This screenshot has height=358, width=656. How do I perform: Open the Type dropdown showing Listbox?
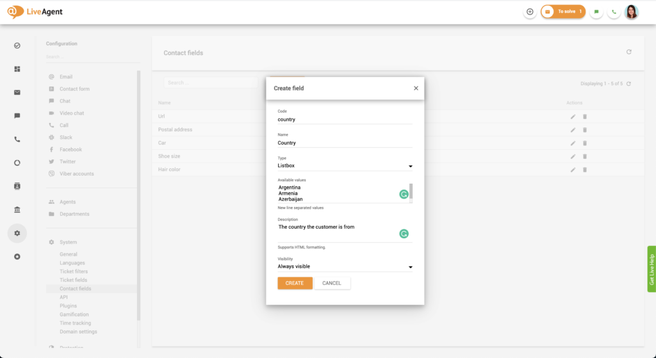pos(345,166)
